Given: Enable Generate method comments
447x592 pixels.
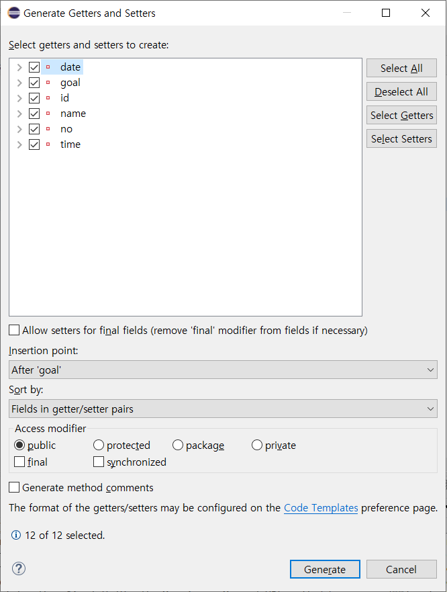Looking at the screenshot, I should tap(14, 487).
